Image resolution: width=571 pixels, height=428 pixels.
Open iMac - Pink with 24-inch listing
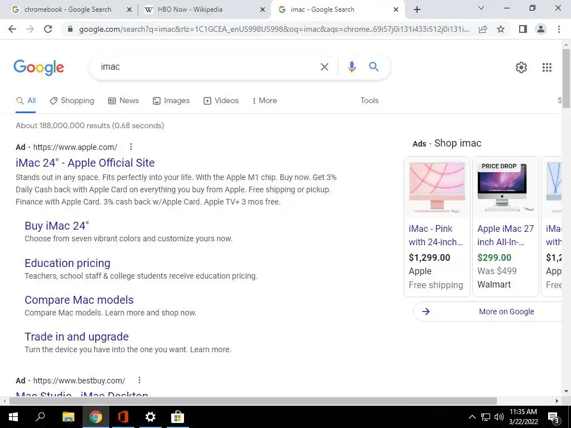point(435,236)
